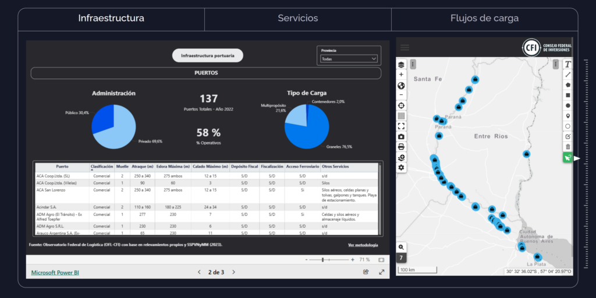Toggle map fullscreen view

coord(401,126)
